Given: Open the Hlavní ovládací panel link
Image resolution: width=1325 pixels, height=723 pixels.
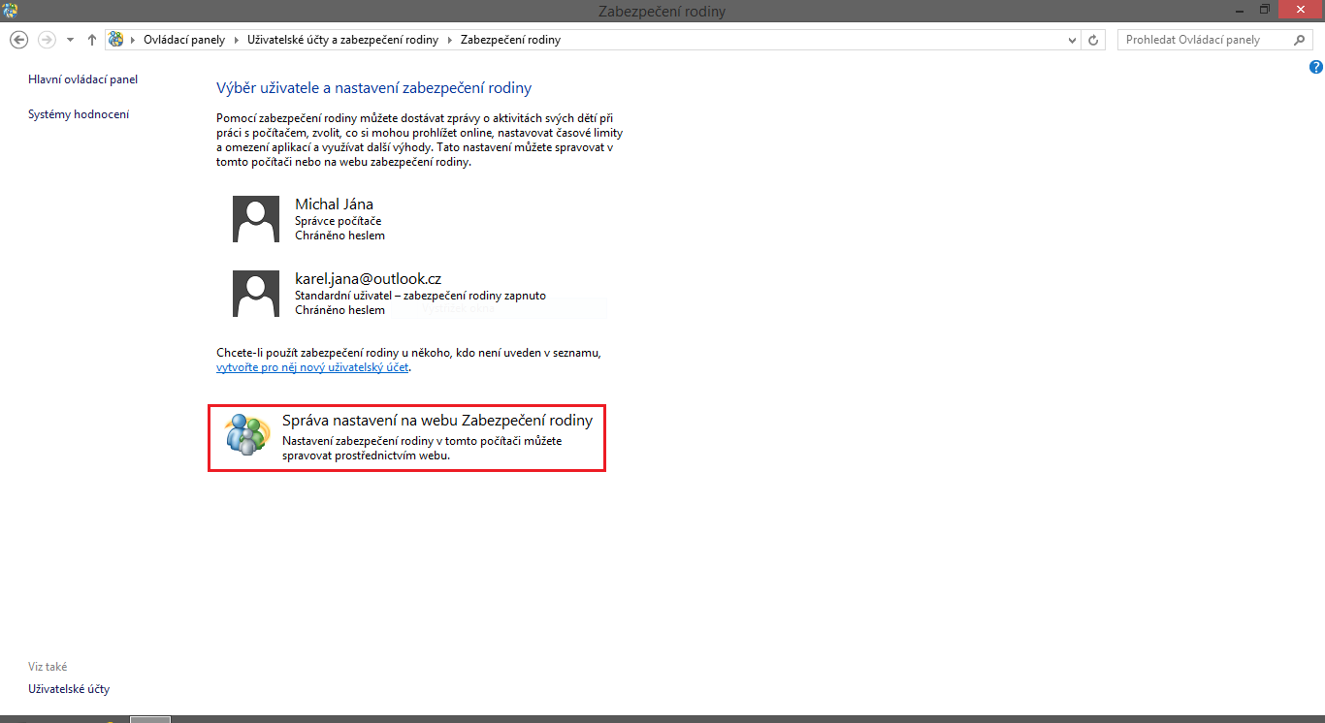Looking at the screenshot, I should [82, 79].
